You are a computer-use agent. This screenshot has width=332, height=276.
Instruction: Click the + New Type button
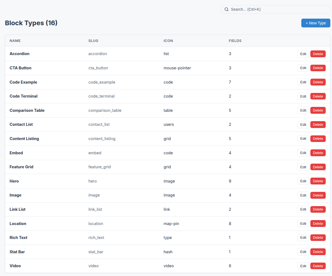pos(316,23)
